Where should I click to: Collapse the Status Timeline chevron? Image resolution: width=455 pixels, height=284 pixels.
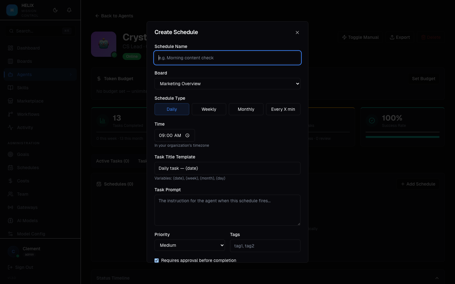437,278
